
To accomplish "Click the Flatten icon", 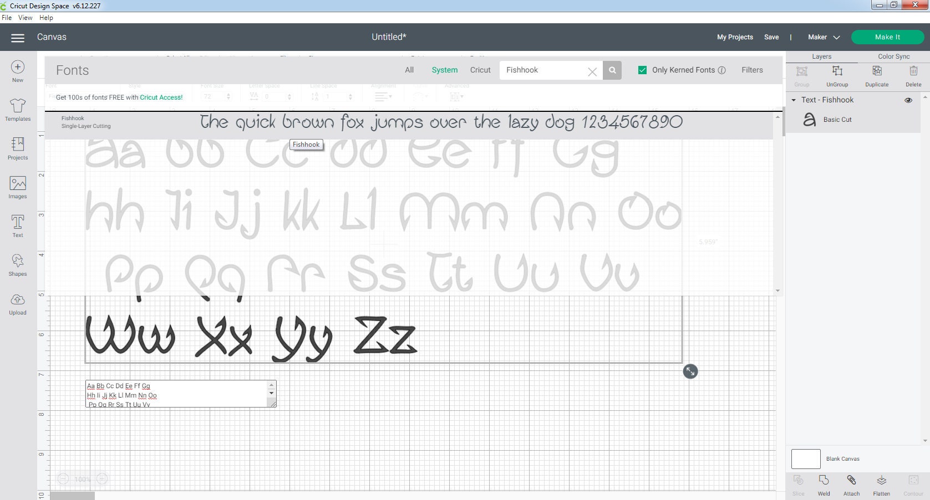I will pyautogui.click(x=881, y=482).
